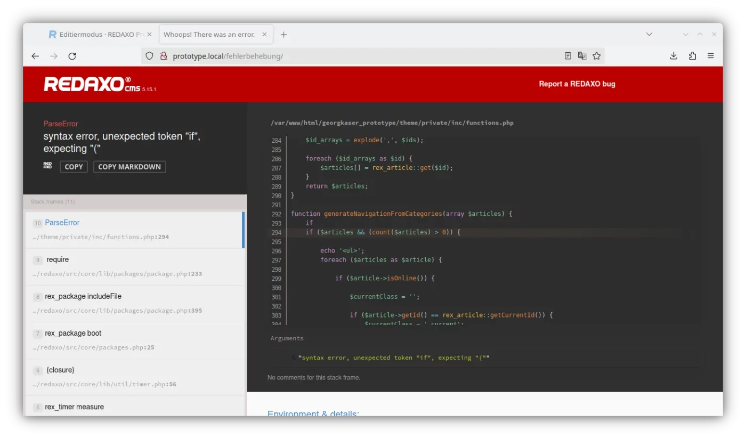Go back with the browser back arrow
Viewport: 746px width, 439px height.
click(35, 56)
